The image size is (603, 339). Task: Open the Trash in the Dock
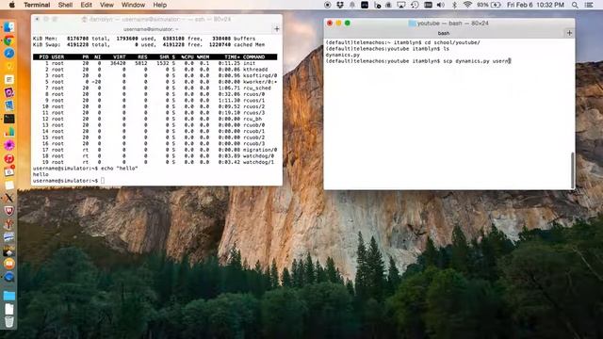8,322
